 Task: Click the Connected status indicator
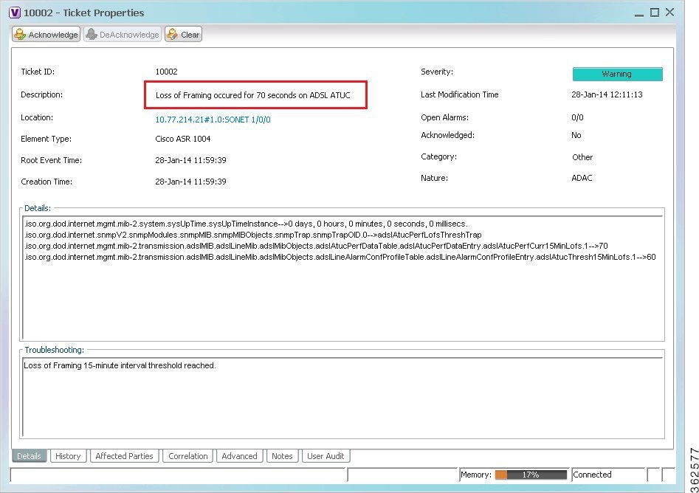click(x=592, y=475)
